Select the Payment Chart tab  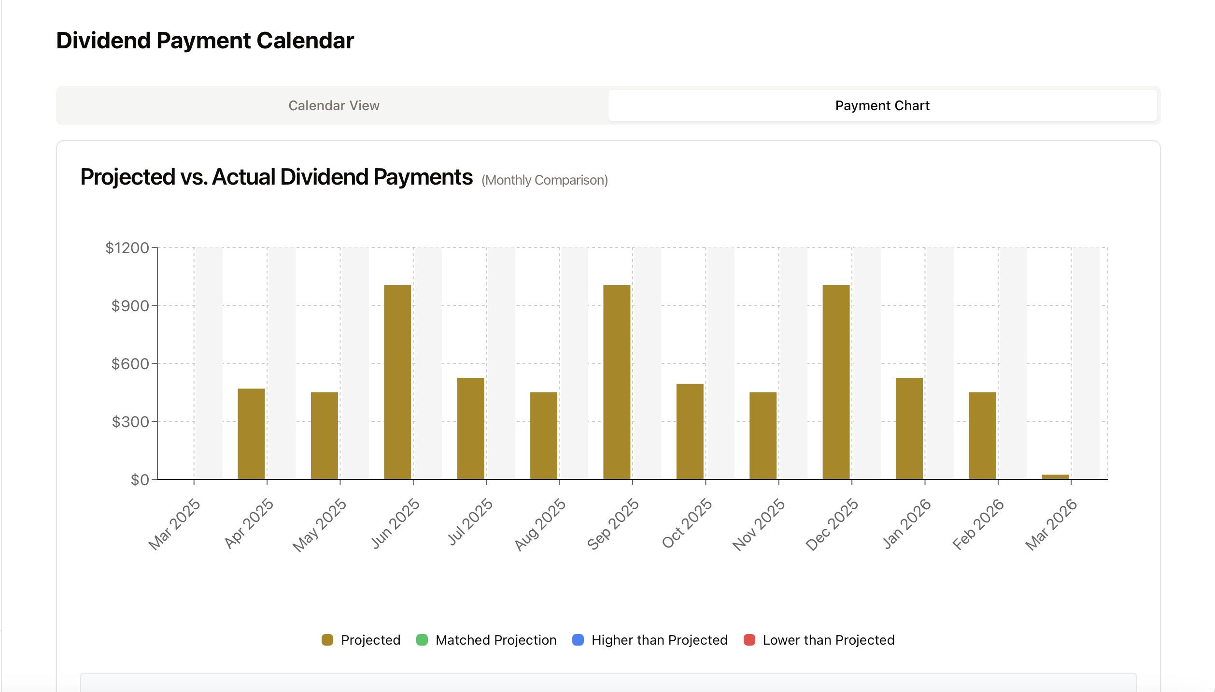click(882, 105)
